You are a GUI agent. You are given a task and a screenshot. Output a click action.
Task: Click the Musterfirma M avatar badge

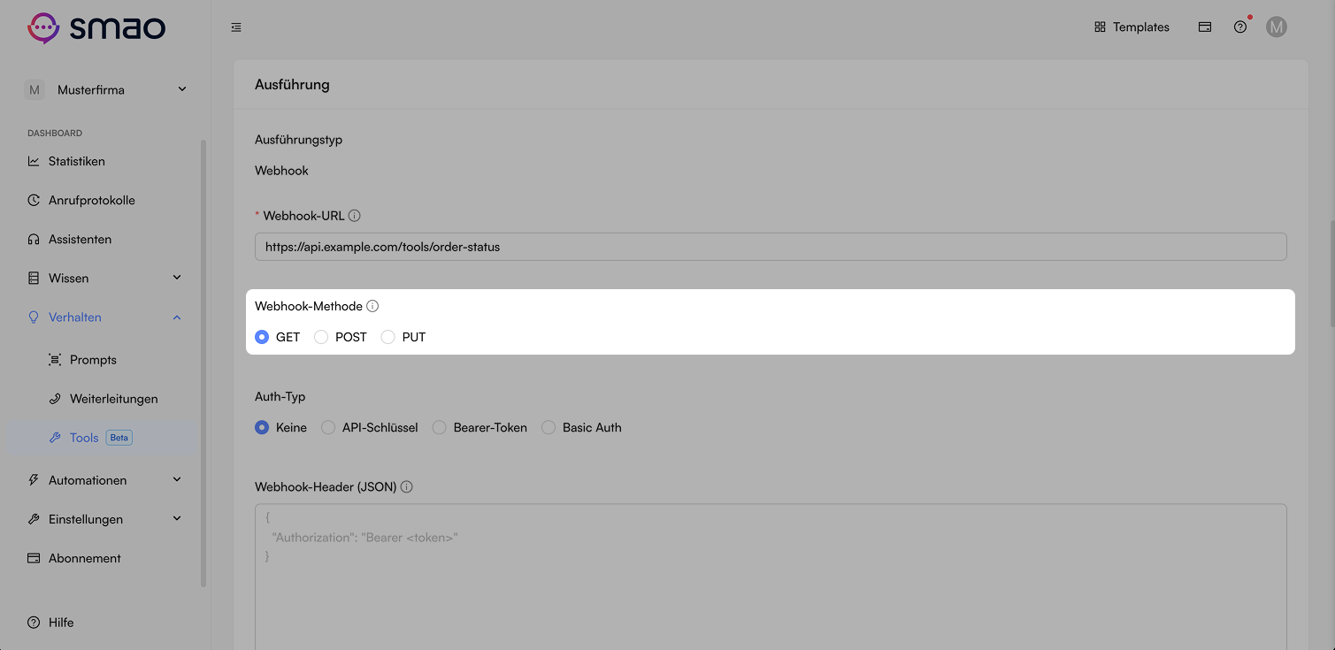(x=34, y=89)
